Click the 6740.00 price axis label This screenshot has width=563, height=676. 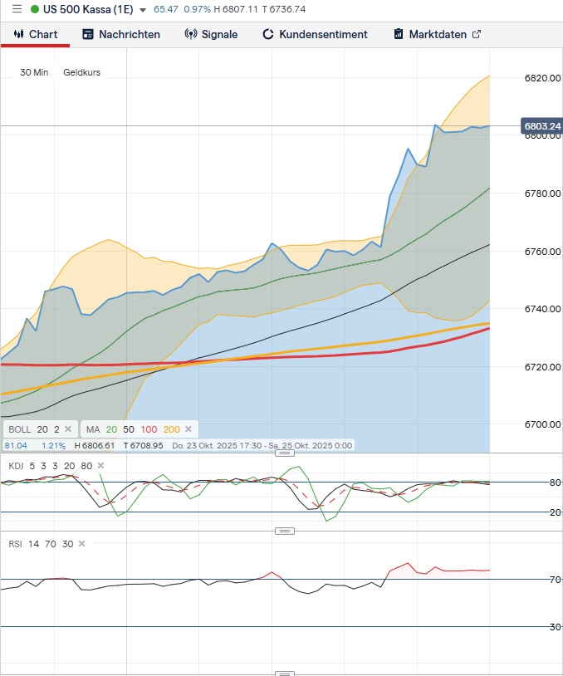543,309
